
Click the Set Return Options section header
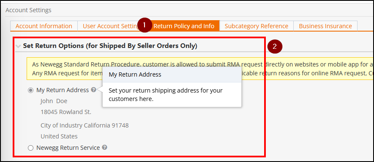[x=110, y=46]
